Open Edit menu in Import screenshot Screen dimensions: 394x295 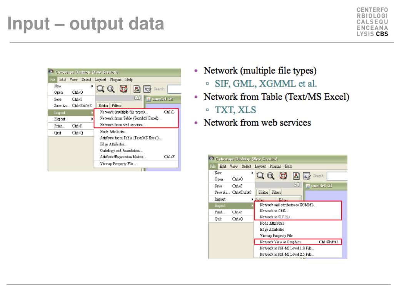coord(63,80)
